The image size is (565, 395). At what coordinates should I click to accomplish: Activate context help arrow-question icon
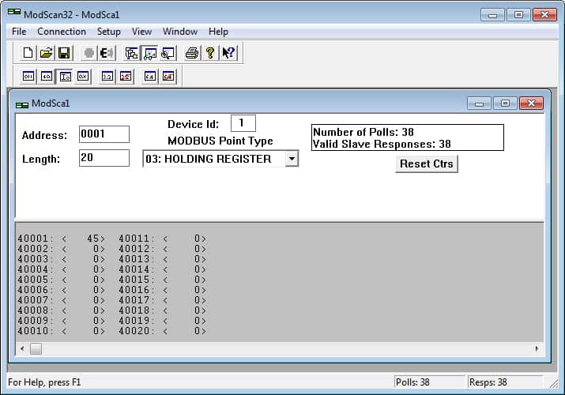point(228,53)
